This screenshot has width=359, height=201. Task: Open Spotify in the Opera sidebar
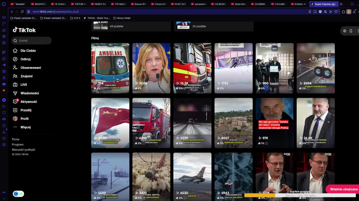(x=4, y=100)
